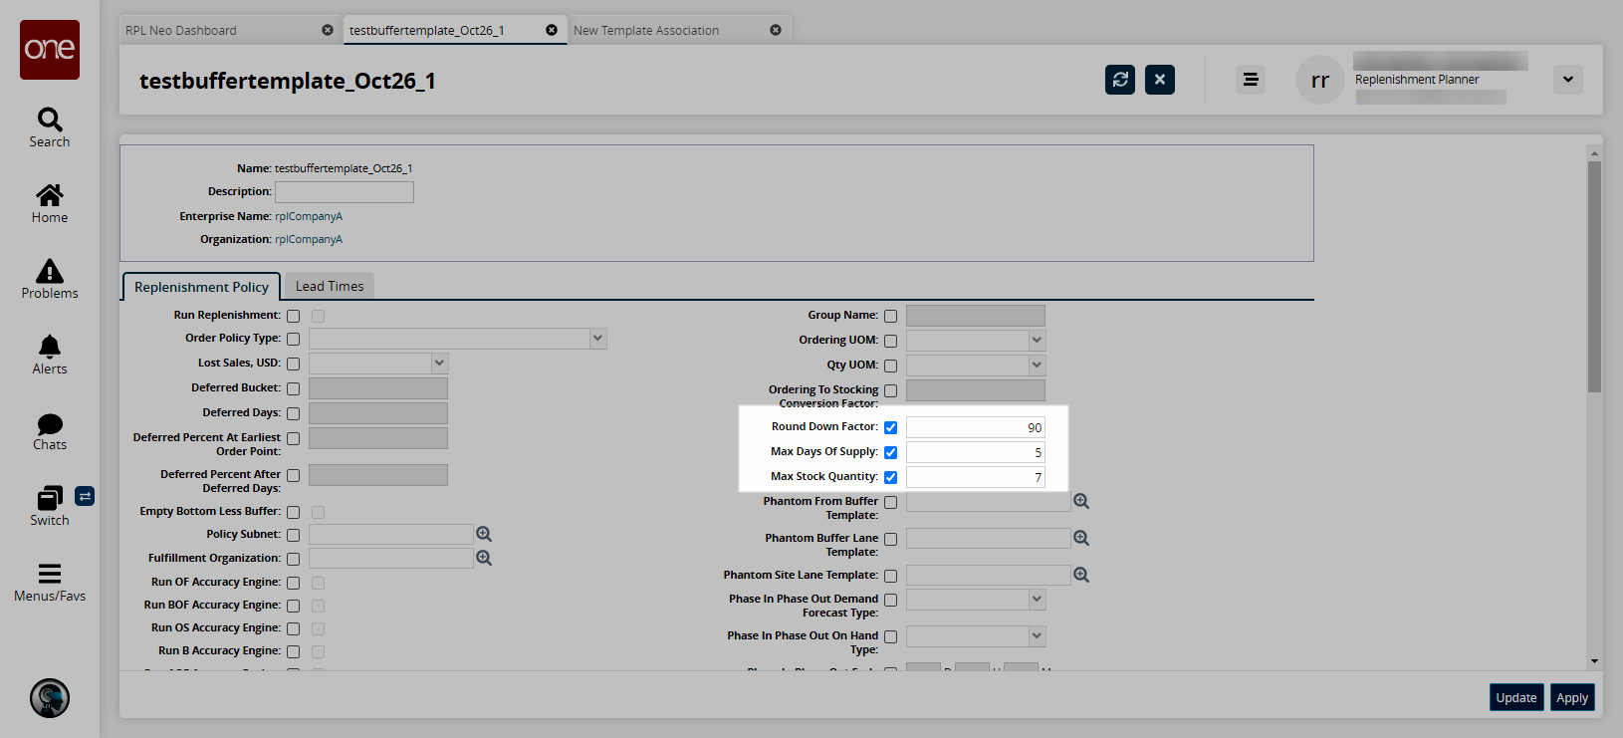The height and width of the screenshot is (738, 1623).
Task: Toggle the Max Days Of Supply checkbox
Action: (891, 453)
